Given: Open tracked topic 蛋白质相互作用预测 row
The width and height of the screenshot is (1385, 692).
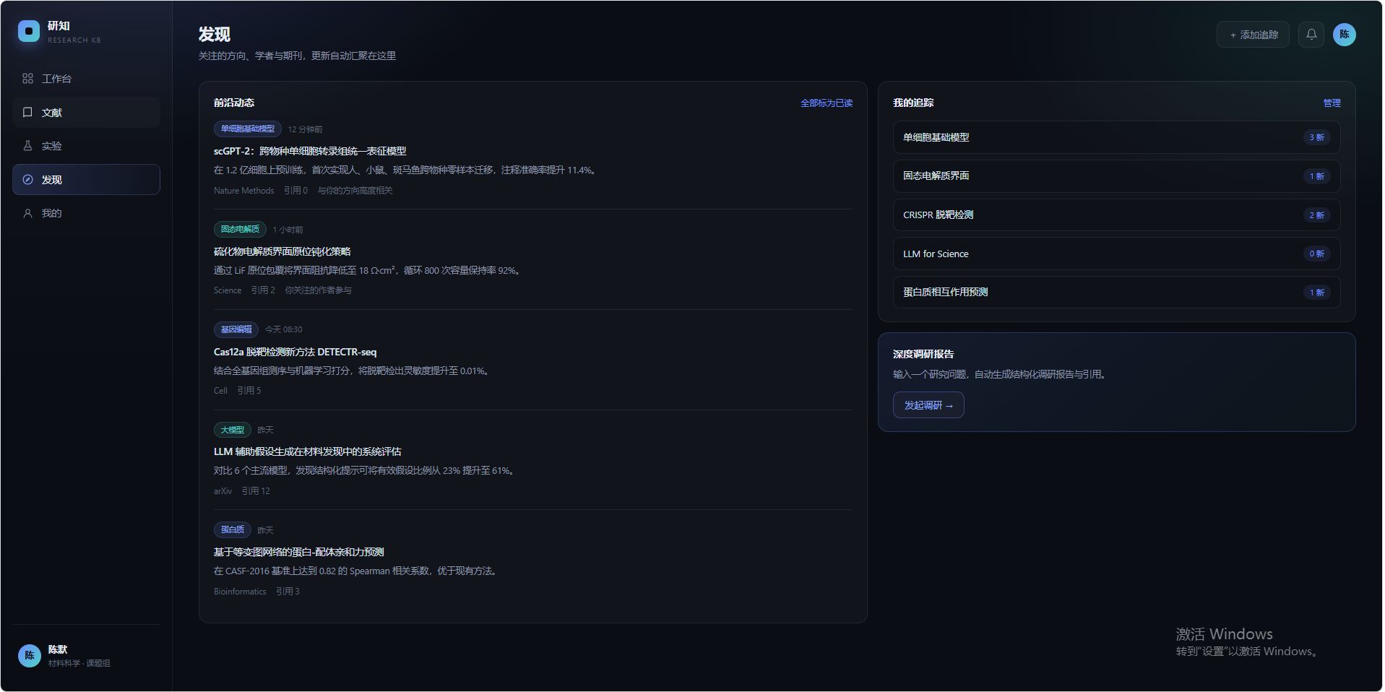Looking at the screenshot, I should click(x=1116, y=293).
